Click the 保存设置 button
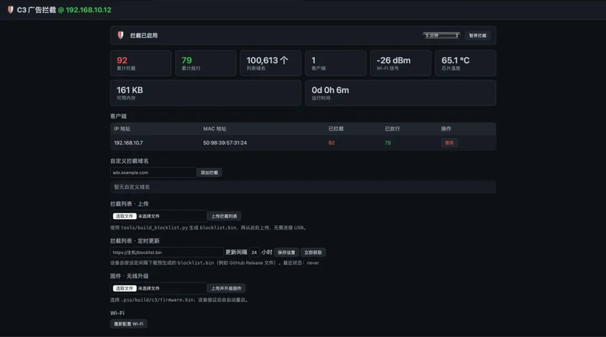Viewport: 606px width, 337px height. click(286, 252)
